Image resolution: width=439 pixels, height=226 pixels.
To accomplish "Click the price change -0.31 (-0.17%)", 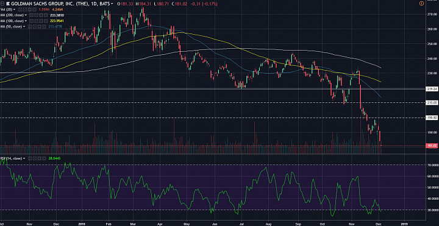I will 204,4.
